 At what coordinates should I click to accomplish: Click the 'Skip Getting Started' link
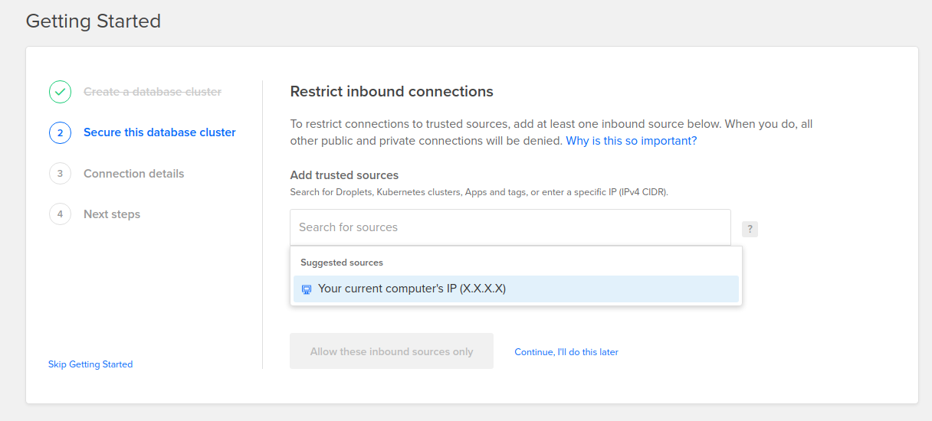click(90, 364)
